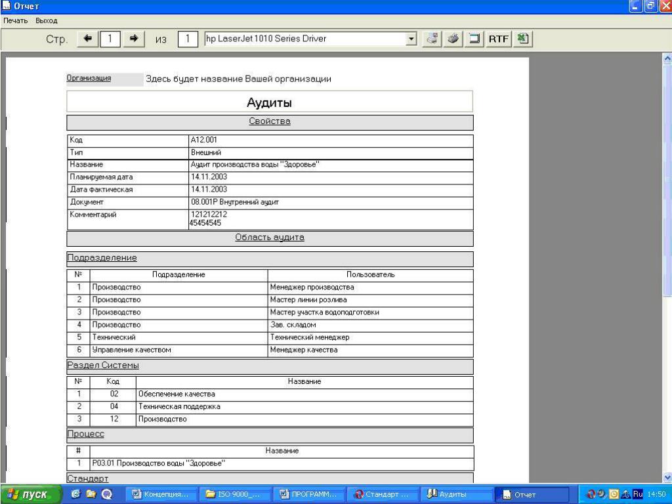The image size is (672, 504).
Task: Restore down the Отчет window
Action: [x=650, y=6]
